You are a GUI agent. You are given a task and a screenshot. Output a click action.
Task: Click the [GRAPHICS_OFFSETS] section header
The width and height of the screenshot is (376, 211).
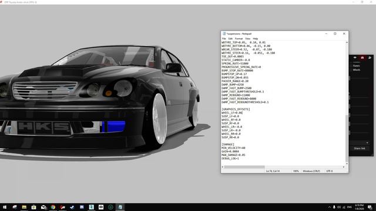click(x=236, y=109)
